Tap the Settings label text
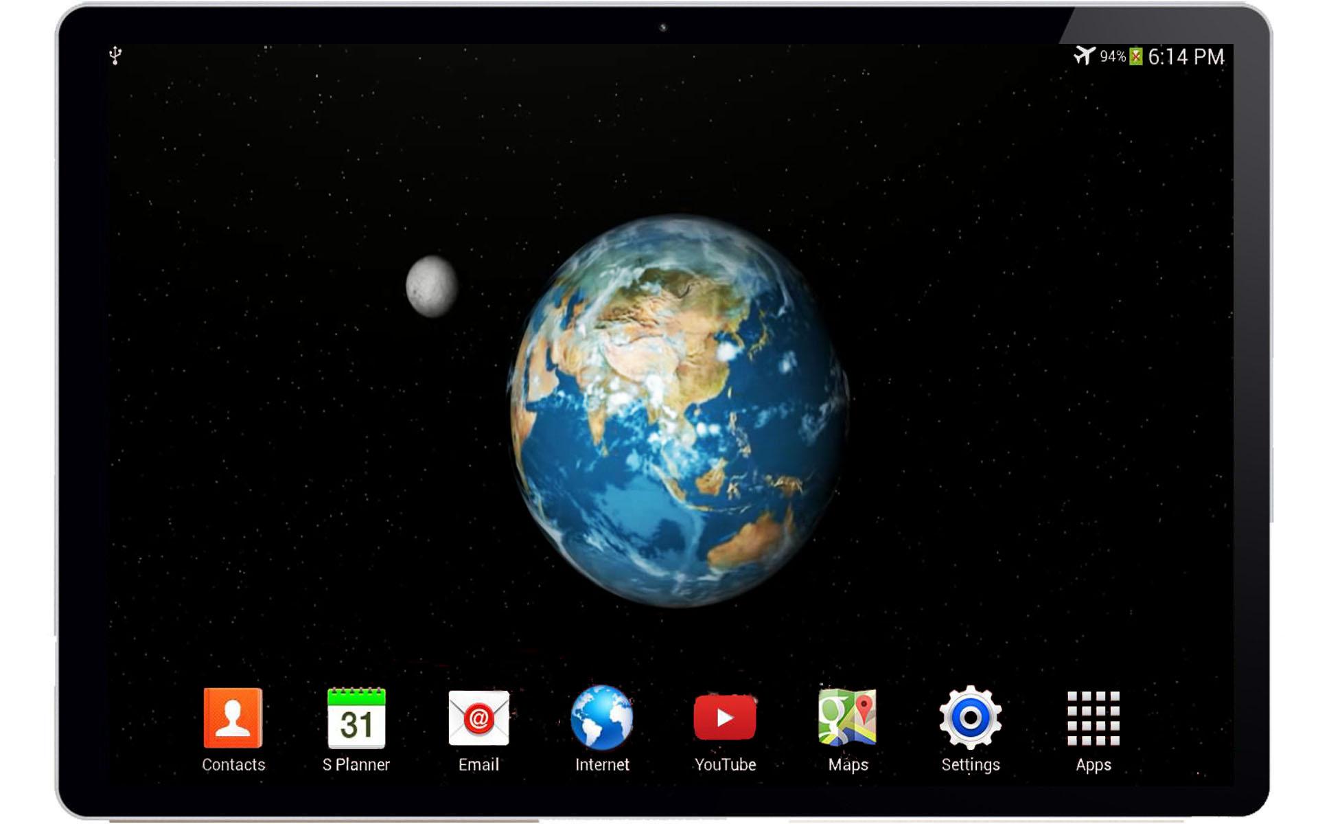This screenshot has width=1318, height=824. [x=970, y=764]
